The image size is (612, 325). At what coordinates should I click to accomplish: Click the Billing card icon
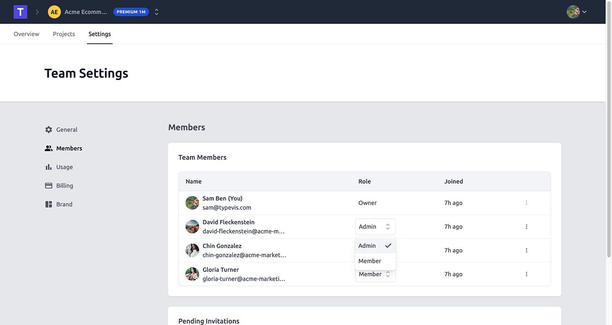(49, 186)
